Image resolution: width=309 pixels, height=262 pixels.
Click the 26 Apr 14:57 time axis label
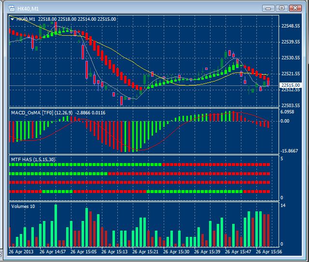[x=53, y=252]
